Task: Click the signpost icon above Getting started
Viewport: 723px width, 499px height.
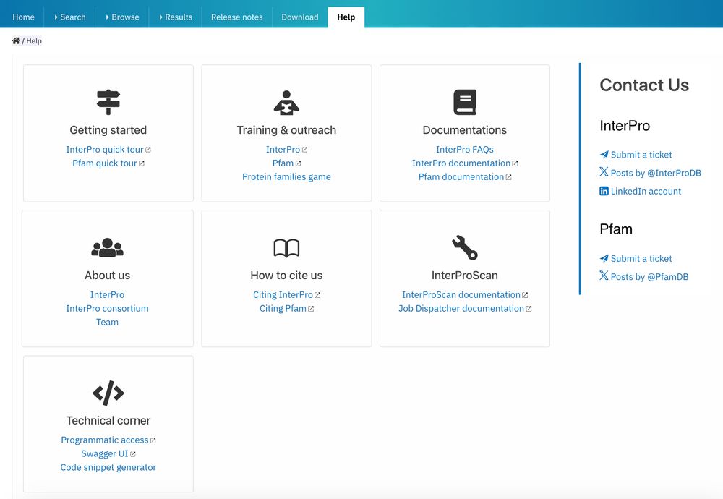Action: [108, 102]
